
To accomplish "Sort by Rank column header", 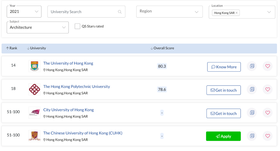I will point(12,48).
